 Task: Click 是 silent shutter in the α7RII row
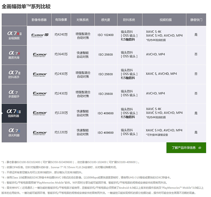point(196,34)
